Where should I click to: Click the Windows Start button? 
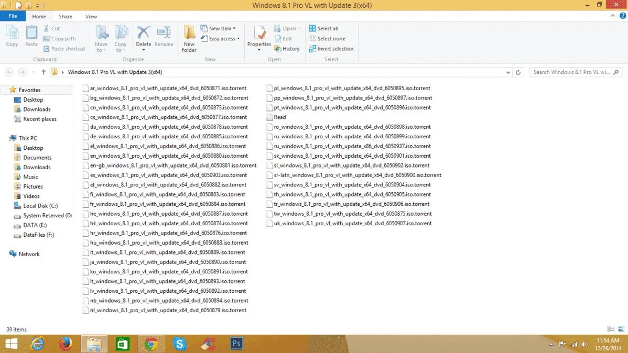(11, 344)
